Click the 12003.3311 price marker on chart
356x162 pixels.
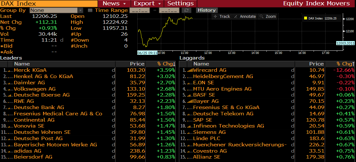point(346,43)
